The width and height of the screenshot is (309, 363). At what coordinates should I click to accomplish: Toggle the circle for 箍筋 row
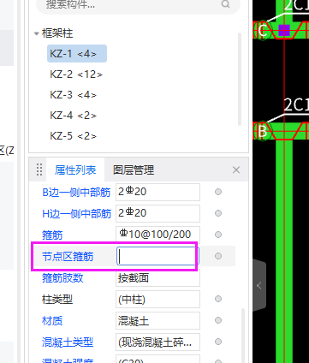(x=218, y=235)
